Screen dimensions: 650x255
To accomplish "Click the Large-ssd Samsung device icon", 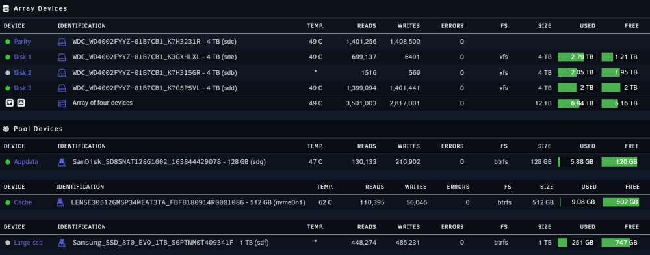I will click(x=61, y=243).
